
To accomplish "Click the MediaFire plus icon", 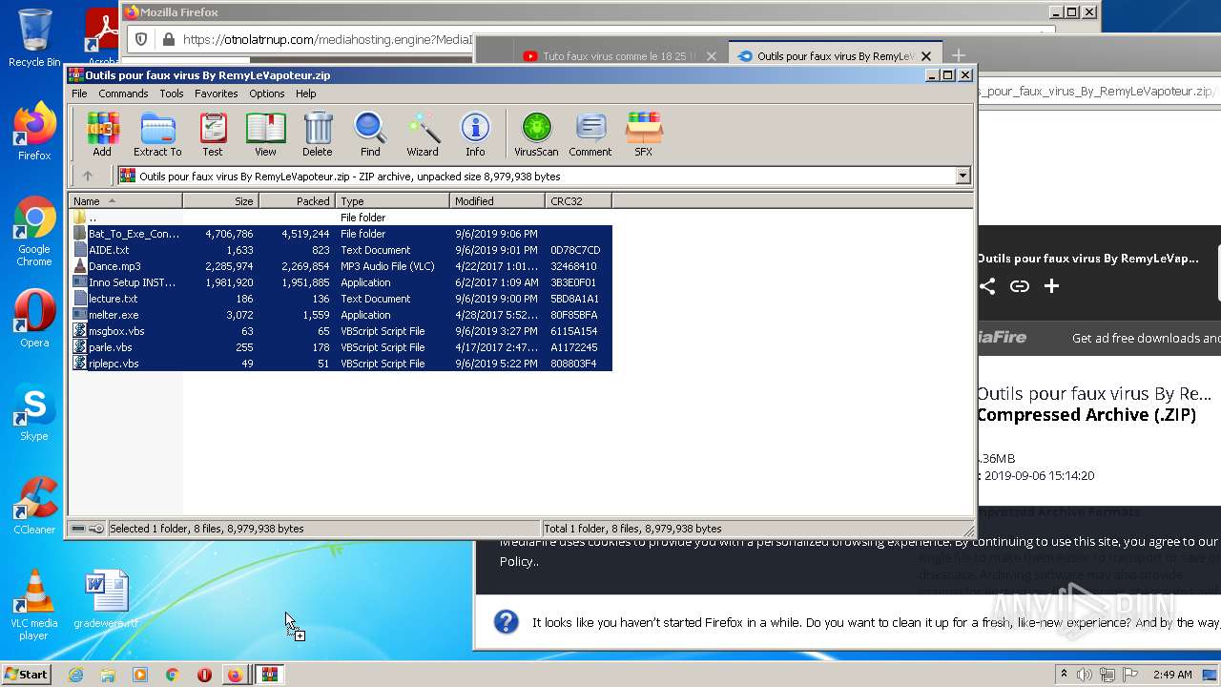I will pyautogui.click(x=1051, y=286).
